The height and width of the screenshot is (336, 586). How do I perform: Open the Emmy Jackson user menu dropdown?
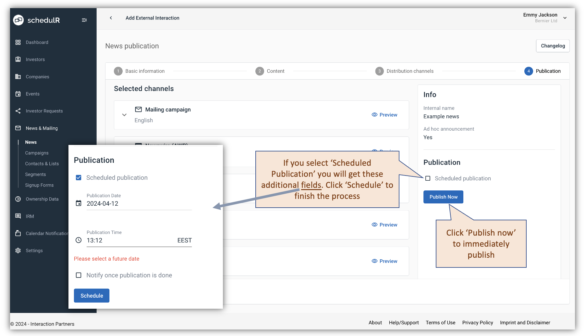[565, 18]
